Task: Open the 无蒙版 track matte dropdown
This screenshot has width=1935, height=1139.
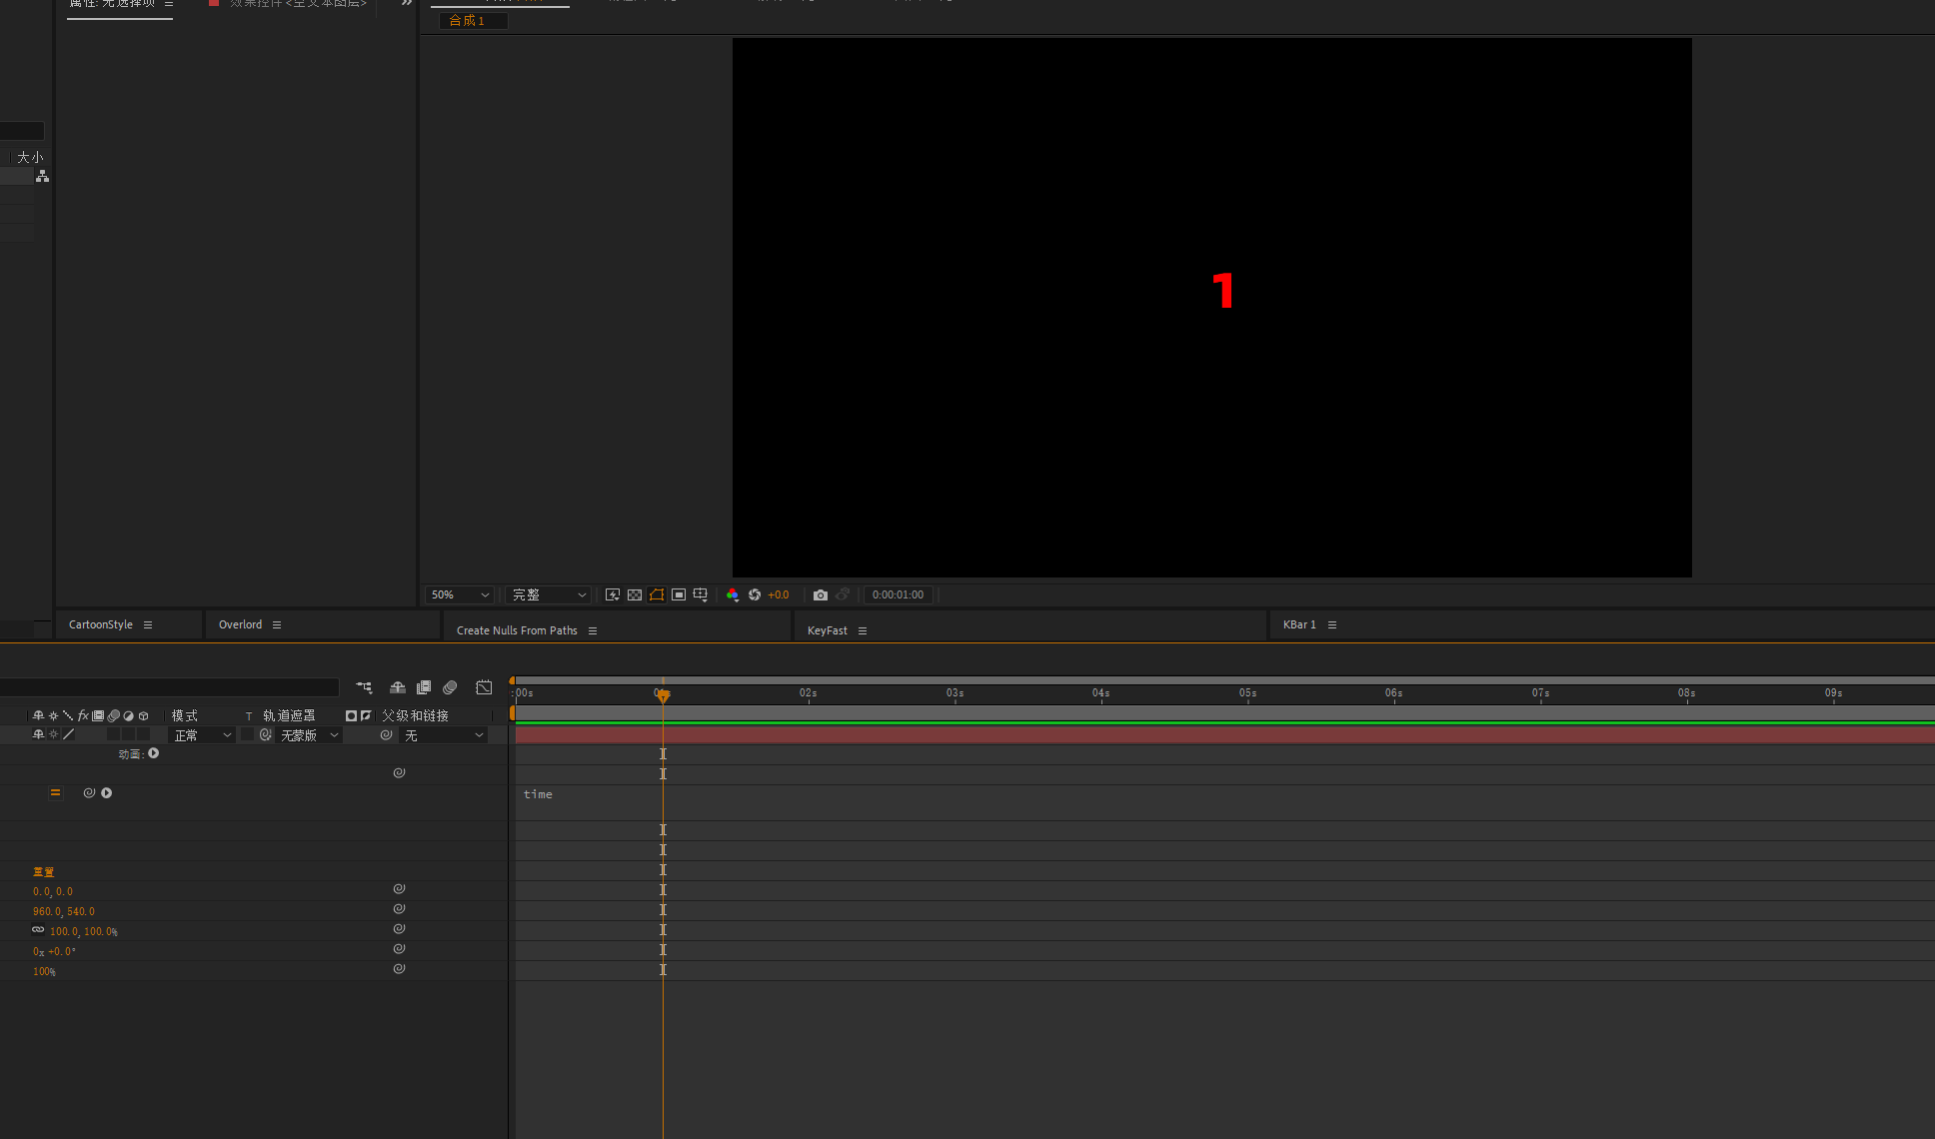Action: (x=310, y=735)
